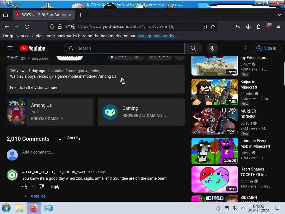Image resolution: width=285 pixels, height=214 pixels.
Task: Click Kaijus in Minecraft title text
Action: [x=249, y=84]
